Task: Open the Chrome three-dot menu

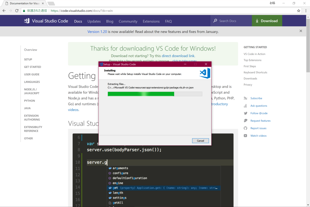Action: 306,11
